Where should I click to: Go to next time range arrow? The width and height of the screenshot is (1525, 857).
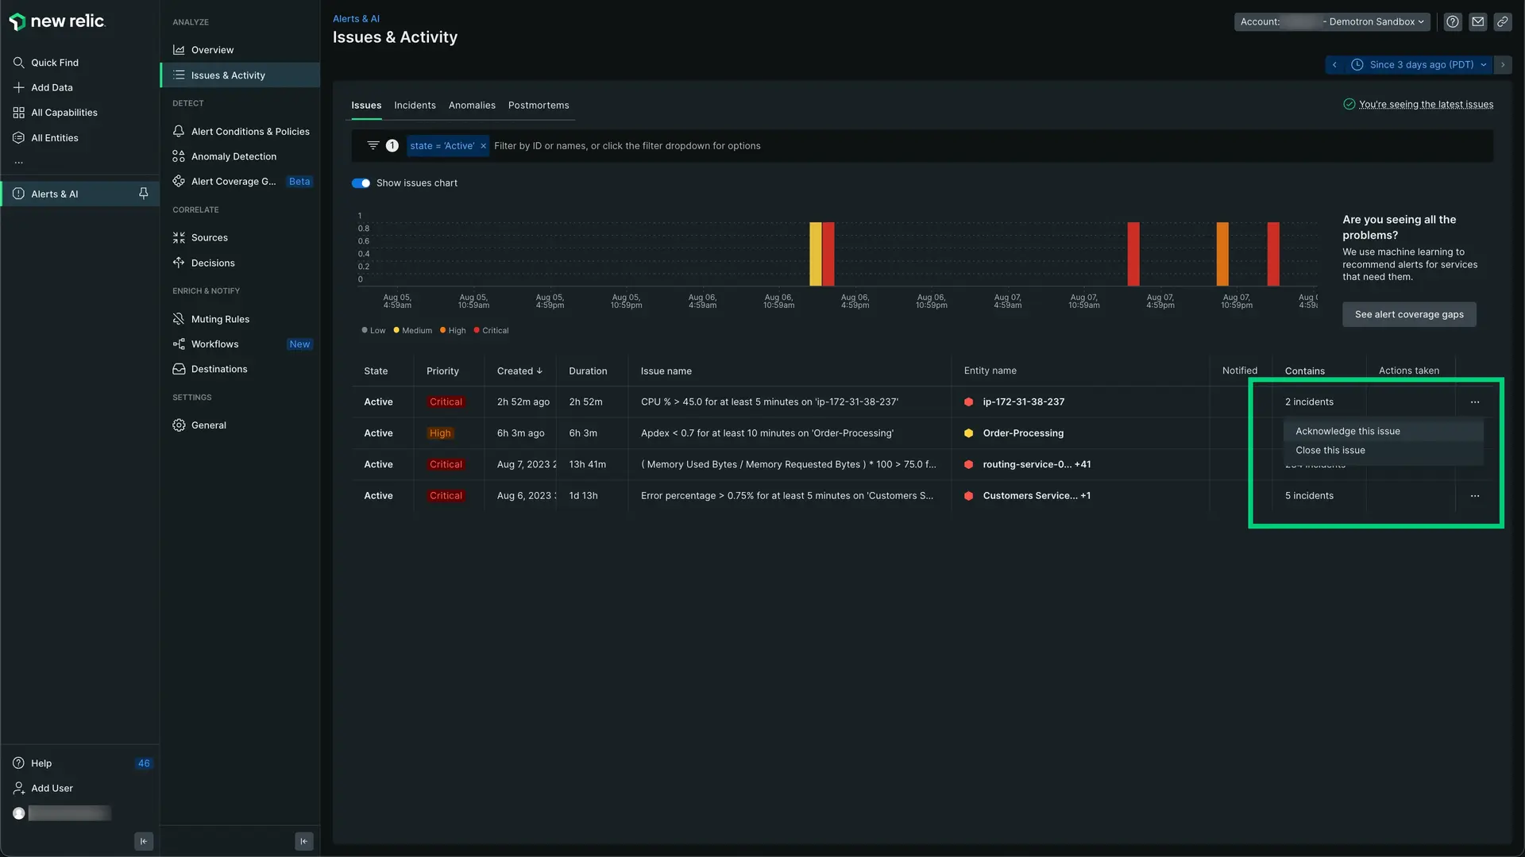point(1503,65)
